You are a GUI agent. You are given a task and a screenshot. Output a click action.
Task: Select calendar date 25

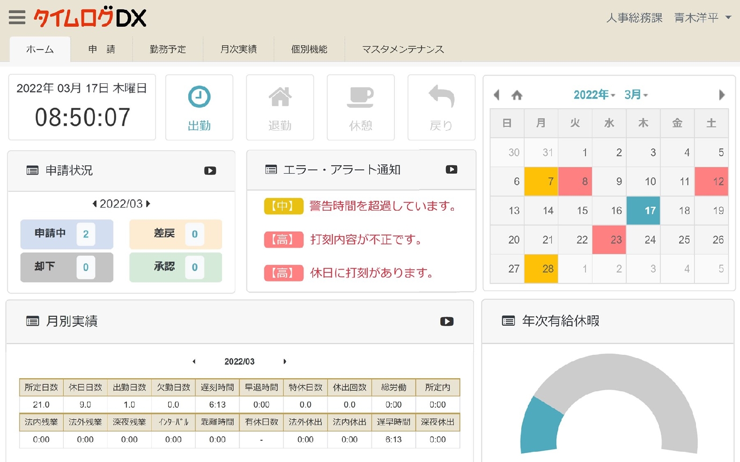click(x=677, y=240)
